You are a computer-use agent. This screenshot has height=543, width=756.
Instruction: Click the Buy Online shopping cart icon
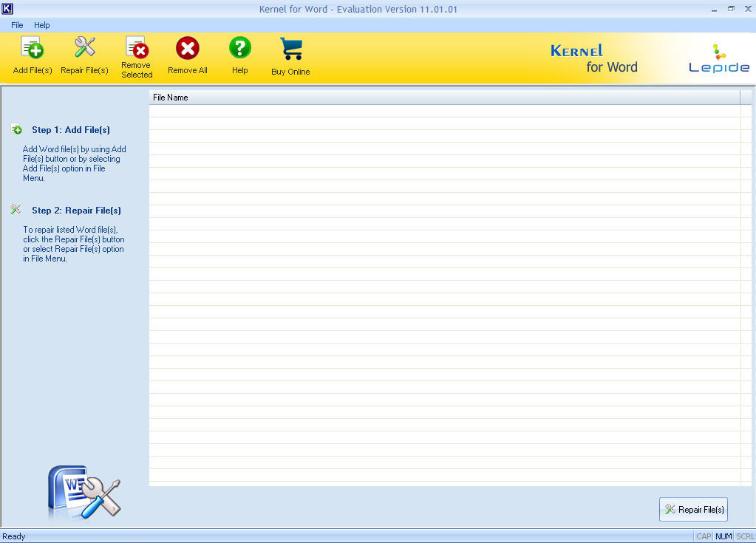click(x=291, y=49)
